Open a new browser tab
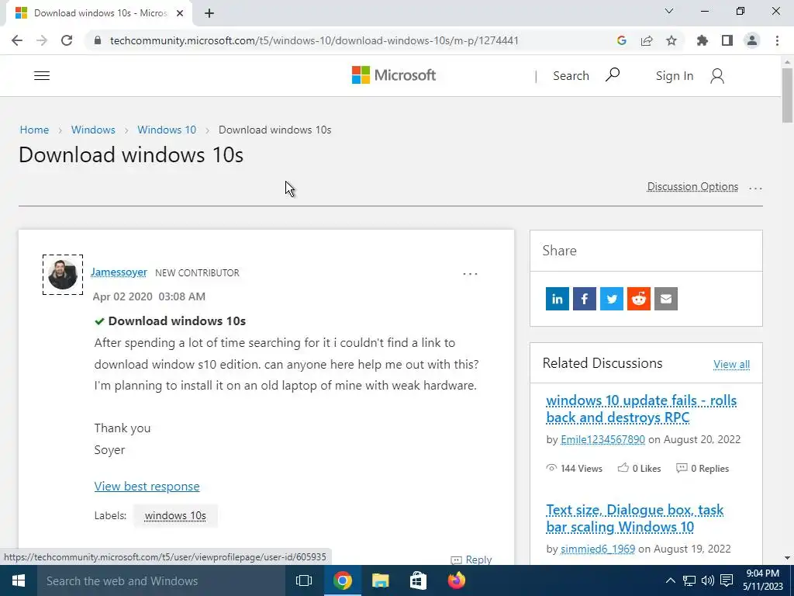Image resolution: width=794 pixels, height=596 pixels. click(209, 14)
